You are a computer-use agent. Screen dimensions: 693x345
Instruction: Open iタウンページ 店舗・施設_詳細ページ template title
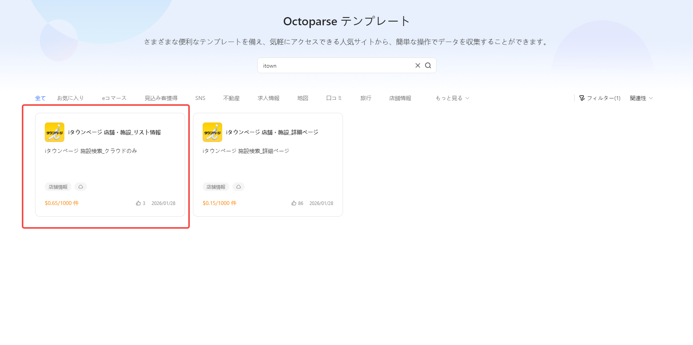[272, 132]
